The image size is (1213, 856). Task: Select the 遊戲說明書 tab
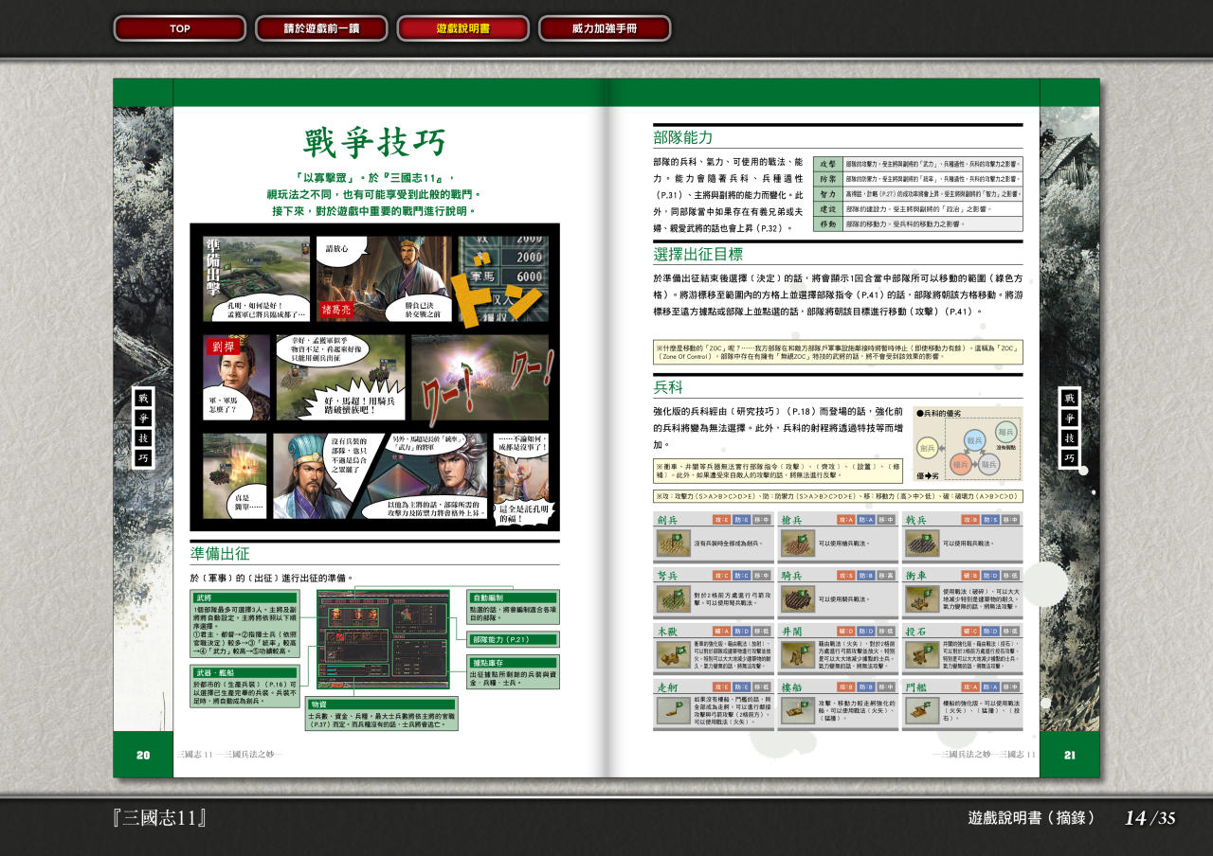[462, 28]
